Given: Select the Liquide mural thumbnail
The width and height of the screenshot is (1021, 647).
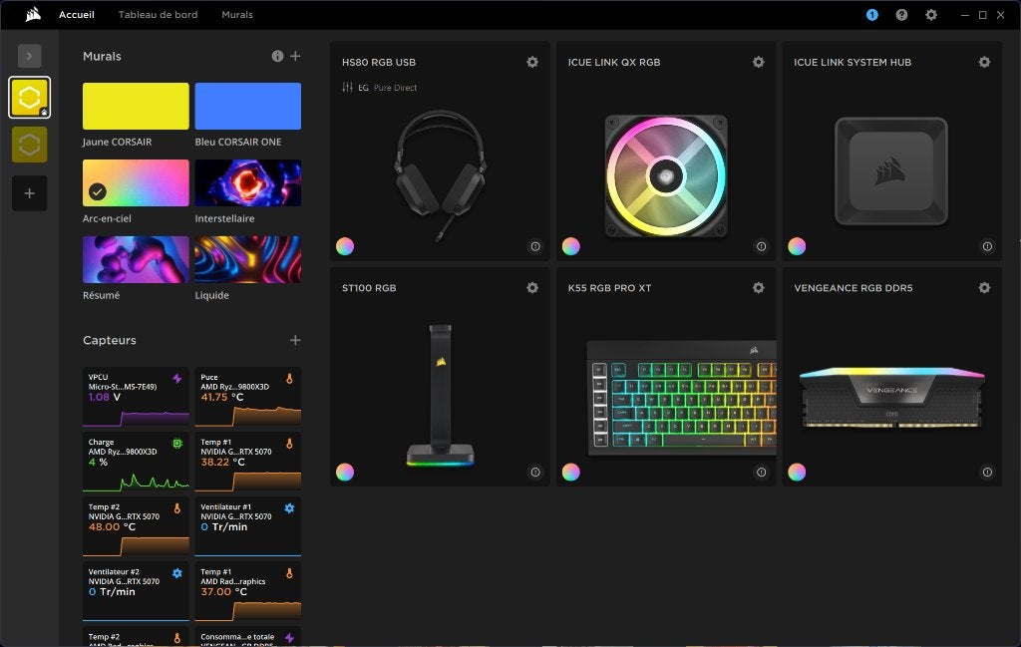Looking at the screenshot, I should pos(248,260).
